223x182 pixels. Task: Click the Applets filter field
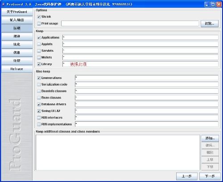coord(140,44)
